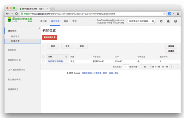Open the 論壇 footer link
Viewport: 184px width, 118px height.
point(111,73)
